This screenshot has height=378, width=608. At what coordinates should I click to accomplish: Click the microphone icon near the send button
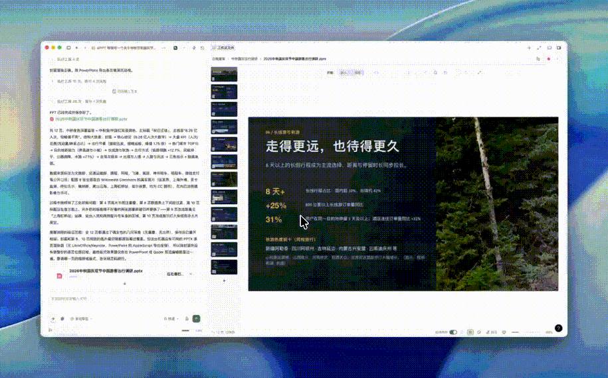187,319
